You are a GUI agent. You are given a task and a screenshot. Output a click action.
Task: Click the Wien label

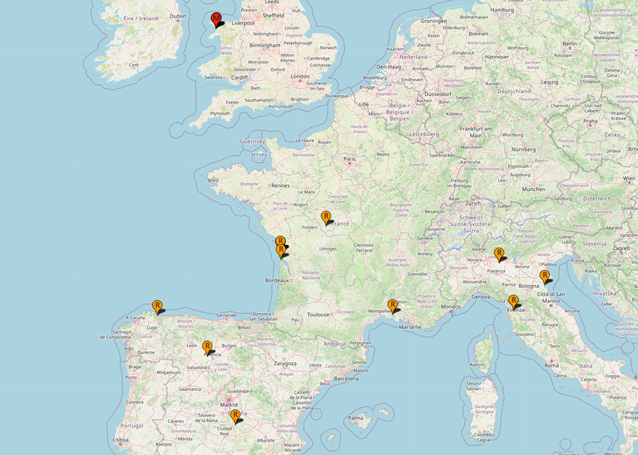click(x=628, y=178)
